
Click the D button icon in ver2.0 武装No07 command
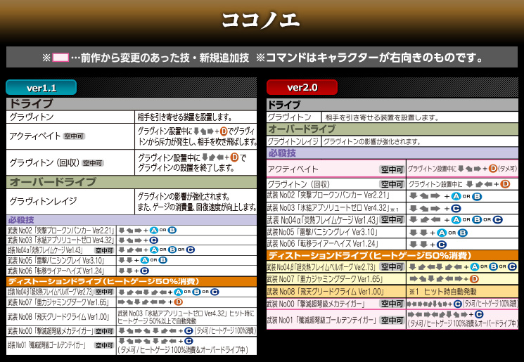coord(474,279)
